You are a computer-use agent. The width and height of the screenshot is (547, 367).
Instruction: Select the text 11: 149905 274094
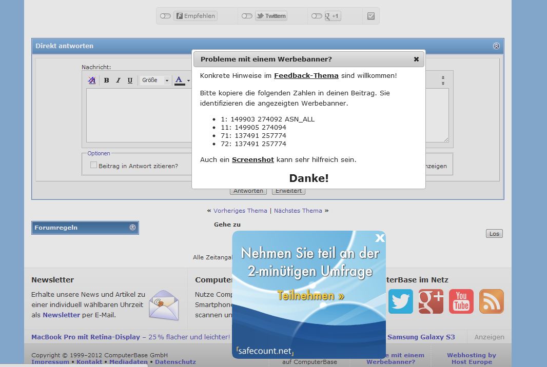click(x=253, y=128)
